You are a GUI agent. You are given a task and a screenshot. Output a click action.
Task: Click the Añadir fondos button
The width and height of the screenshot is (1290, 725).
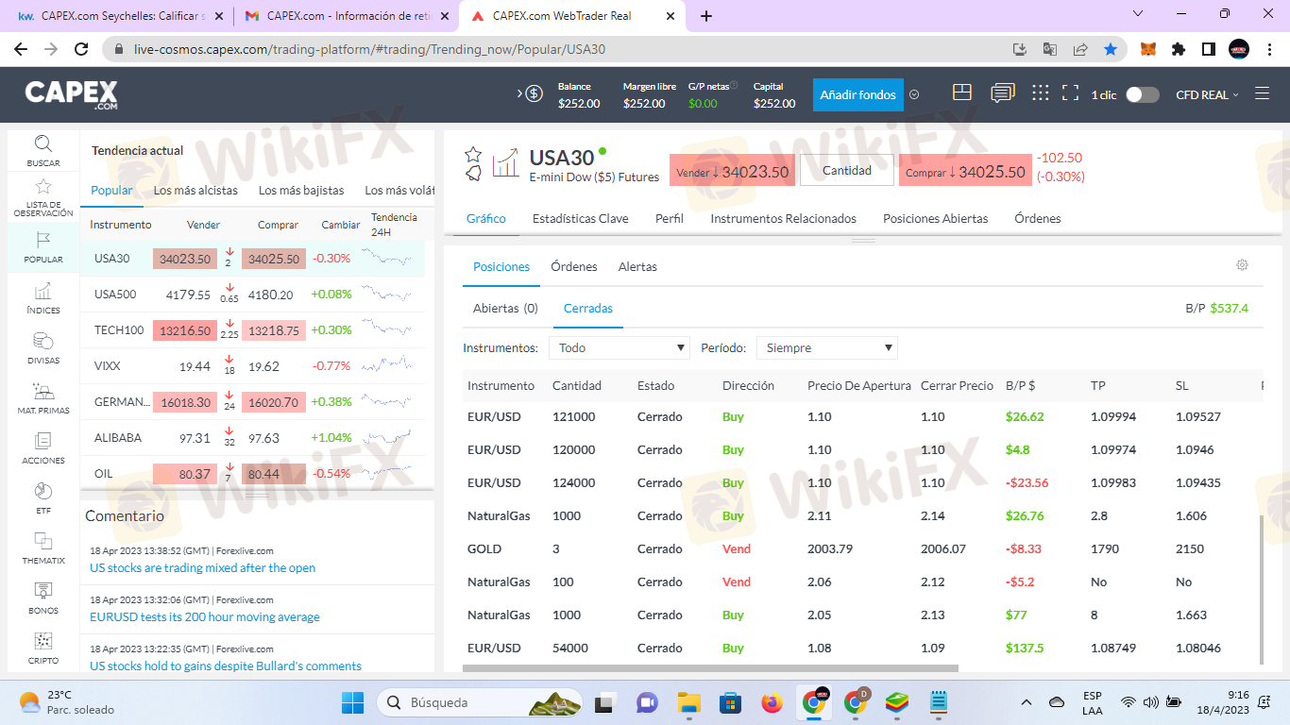click(857, 94)
